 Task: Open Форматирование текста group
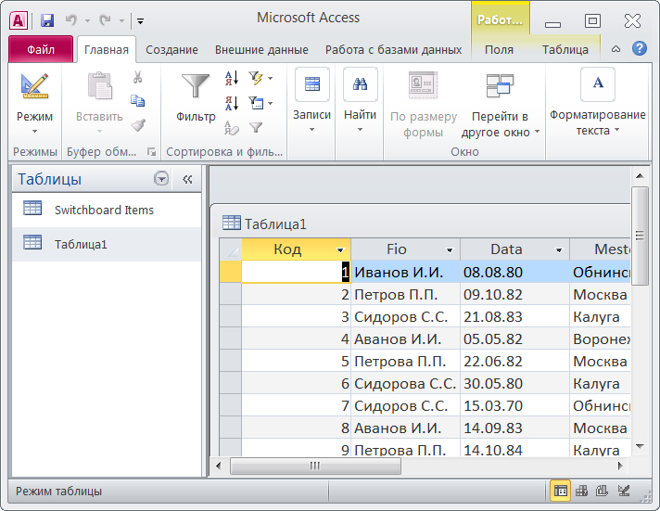coord(598,101)
